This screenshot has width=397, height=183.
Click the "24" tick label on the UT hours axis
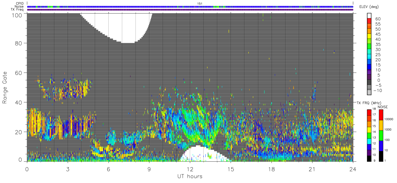click(353, 169)
